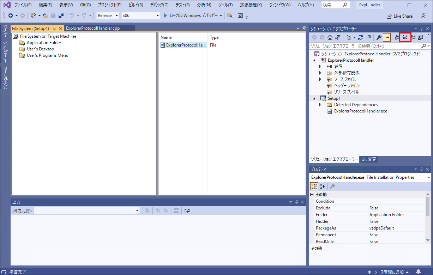Image resolution: width=433 pixels, height=275 pixels.
Task: Click the Live Share button
Action: click(399, 16)
